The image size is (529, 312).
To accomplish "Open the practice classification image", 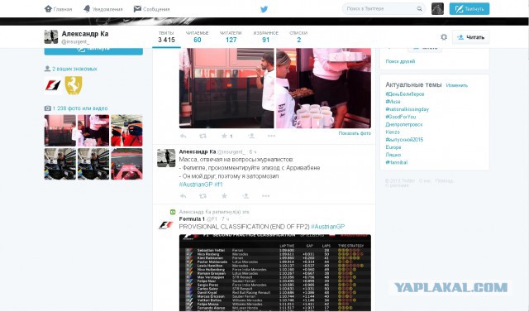I will pos(275,272).
